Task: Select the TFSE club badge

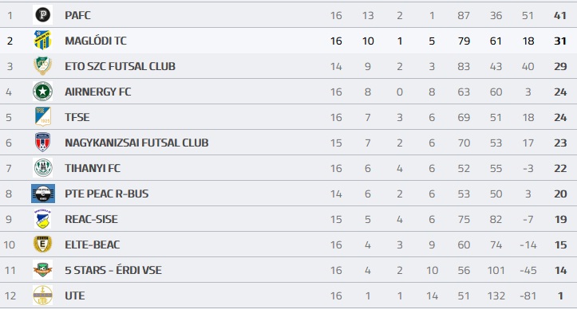Action: [x=42, y=117]
